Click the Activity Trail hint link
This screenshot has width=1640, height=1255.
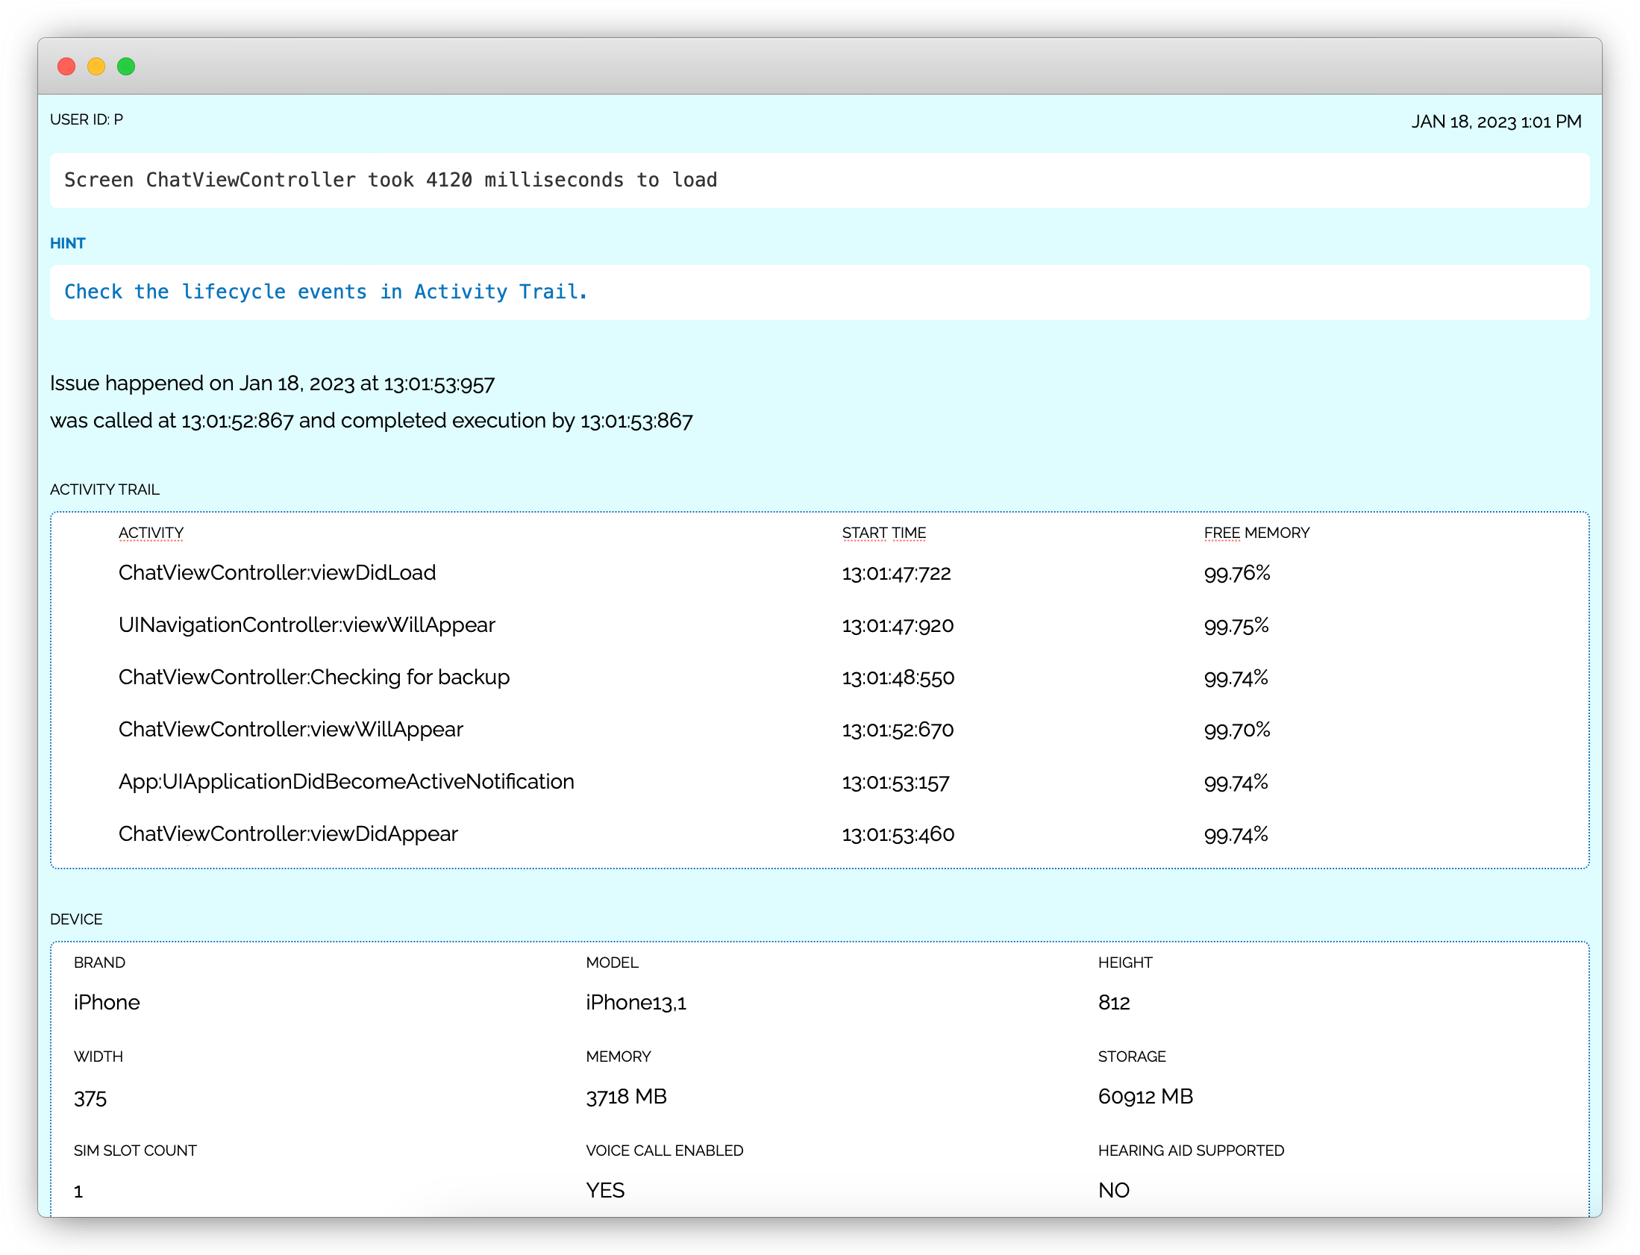[325, 292]
